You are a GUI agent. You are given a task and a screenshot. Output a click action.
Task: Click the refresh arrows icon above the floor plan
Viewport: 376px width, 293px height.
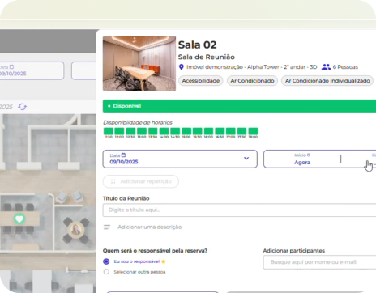click(x=23, y=107)
